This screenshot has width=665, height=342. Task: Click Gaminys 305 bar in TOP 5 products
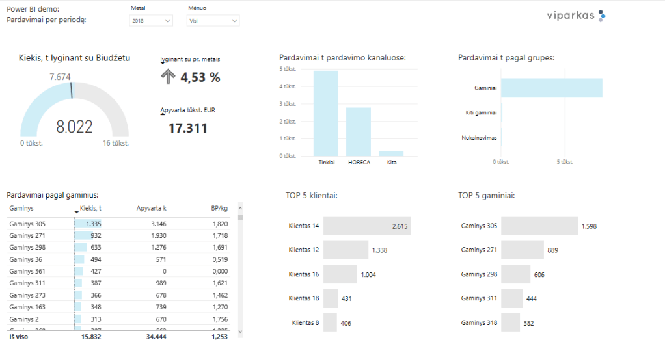(539, 226)
